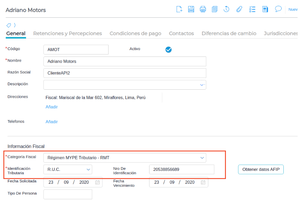Open the Jurisdicciones tab
Image resolution: width=303 pixels, height=202 pixels.
281,33
